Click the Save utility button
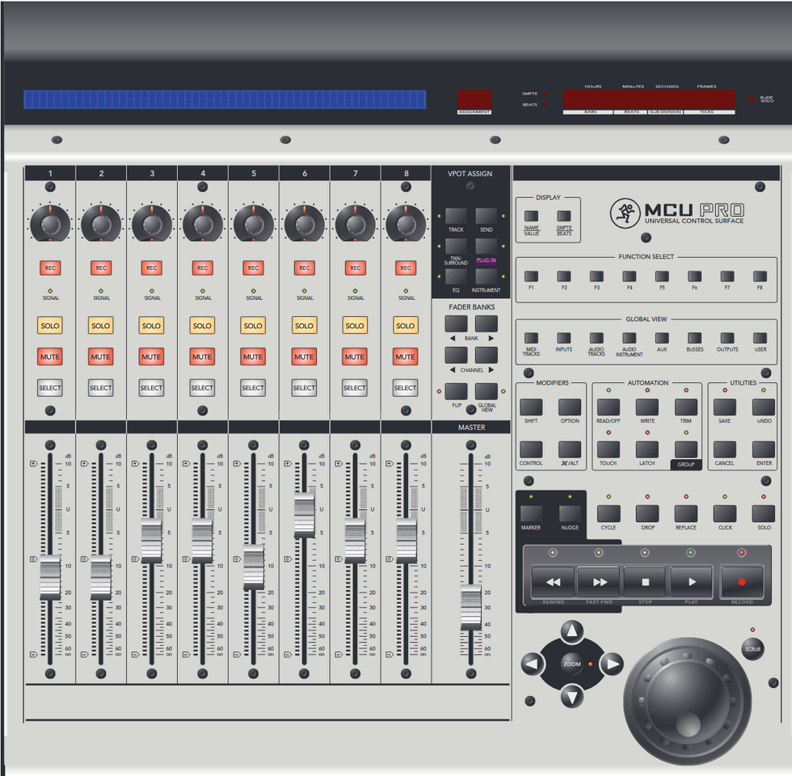Image resolution: width=792 pixels, height=776 pixels. point(725,407)
